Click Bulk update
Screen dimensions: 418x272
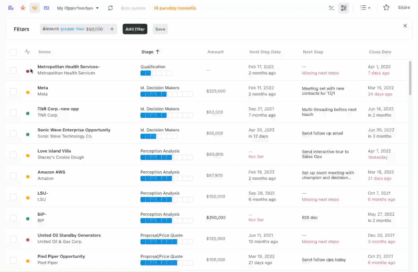pos(133,8)
